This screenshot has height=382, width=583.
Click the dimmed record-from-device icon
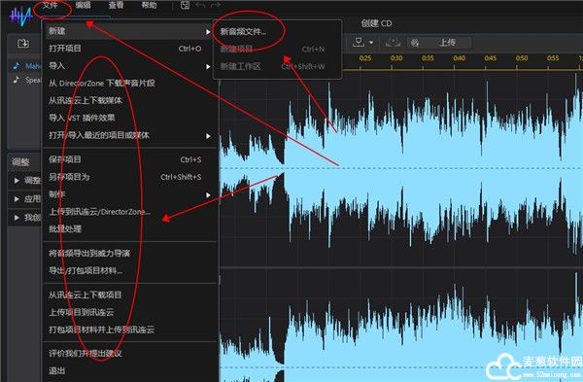tap(393, 42)
